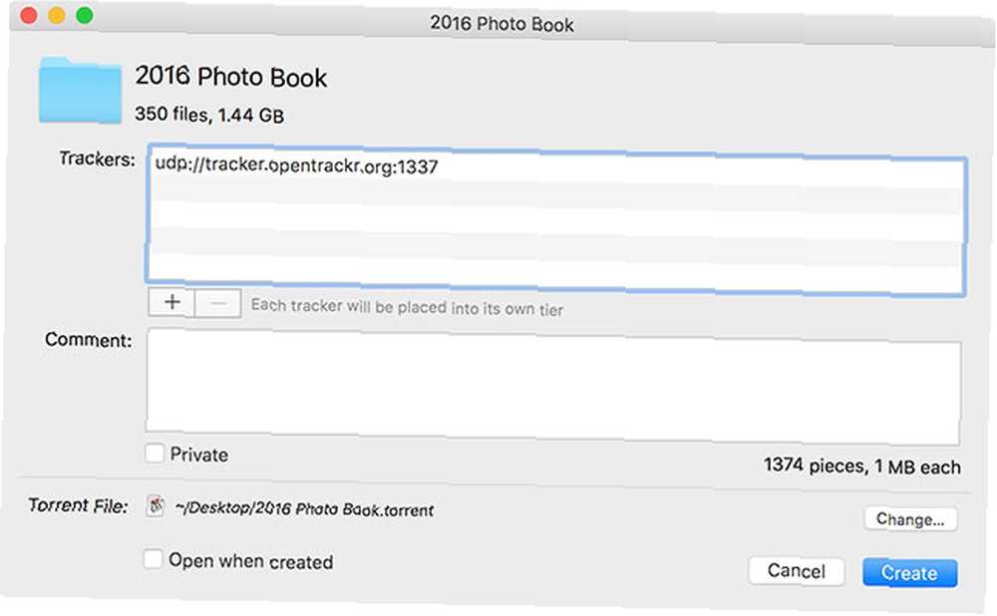Click the green zoom window button
The image size is (997, 616).
pyautogui.click(x=85, y=15)
